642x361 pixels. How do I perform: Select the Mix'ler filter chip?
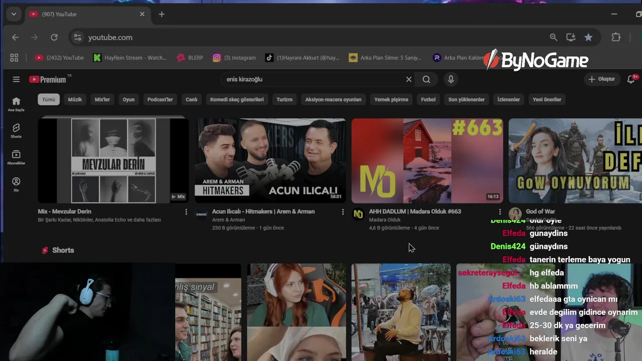pyautogui.click(x=102, y=99)
